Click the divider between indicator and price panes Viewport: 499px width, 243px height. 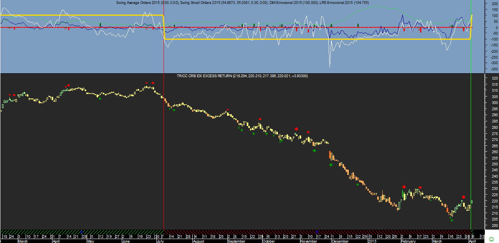[x=236, y=73]
